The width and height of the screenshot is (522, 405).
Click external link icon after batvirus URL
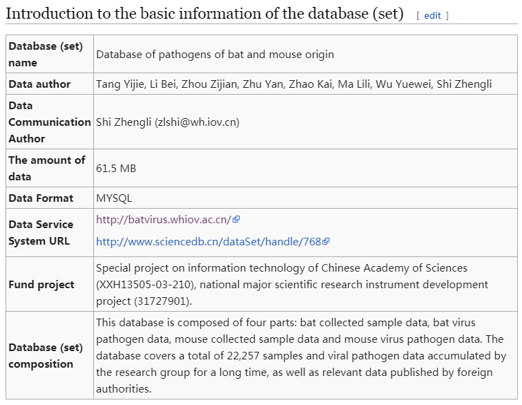coord(236,219)
